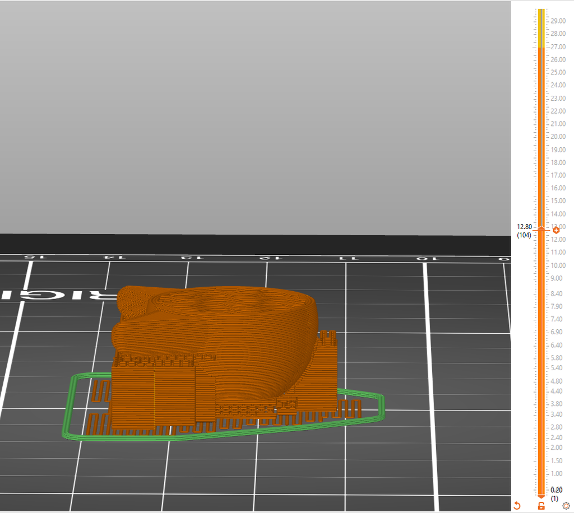Toggle the padlock icon below the slider
574x513 pixels.
click(x=541, y=506)
